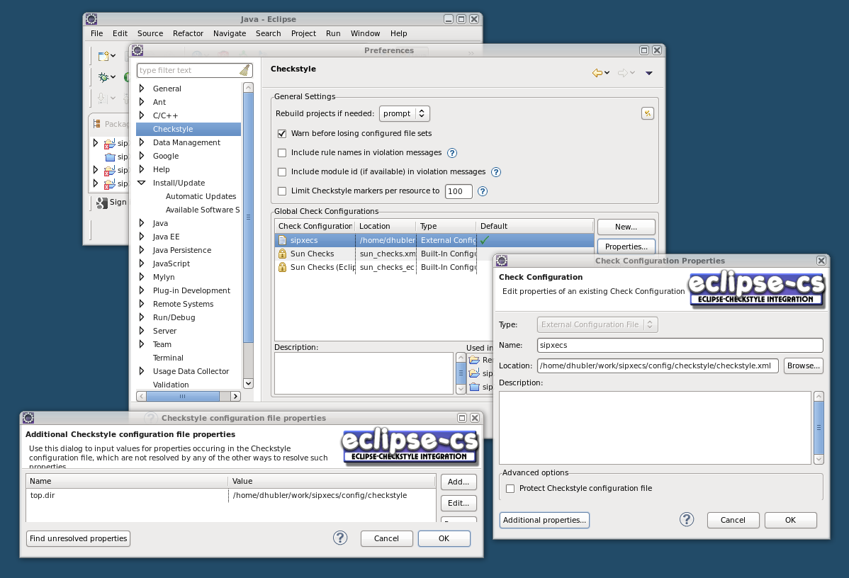Image resolution: width=849 pixels, height=578 pixels.
Task: Click the wrench icon in General Settings corner
Action: pyautogui.click(x=647, y=113)
